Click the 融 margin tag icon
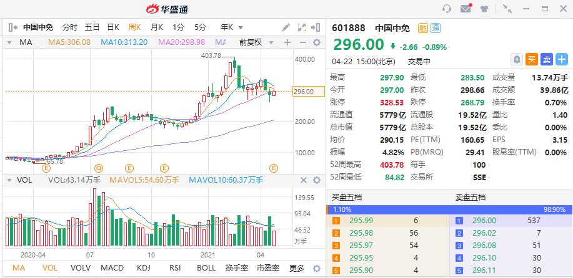573x278 pixels. tap(423, 28)
